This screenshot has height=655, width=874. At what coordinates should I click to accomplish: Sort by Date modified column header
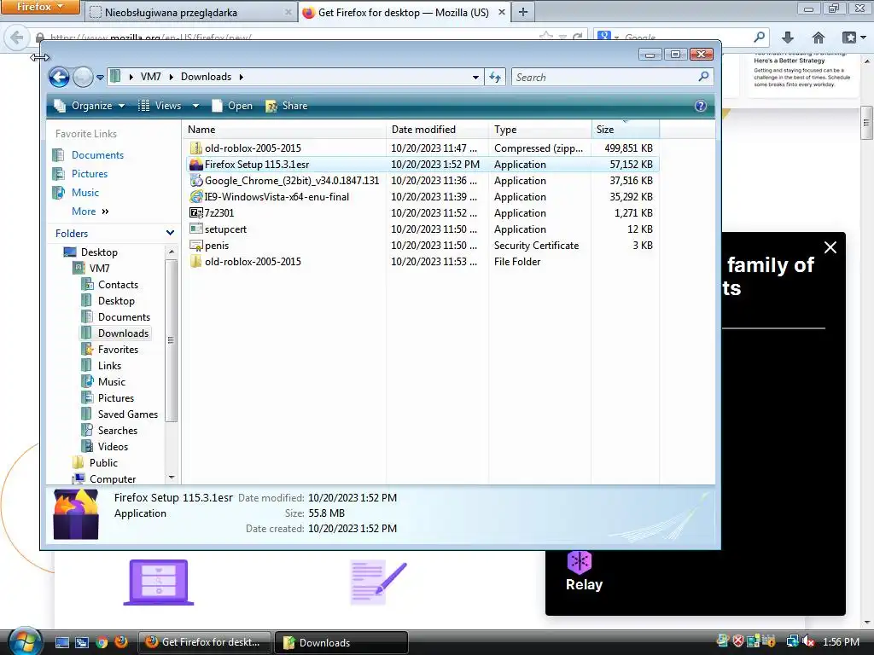click(x=437, y=130)
